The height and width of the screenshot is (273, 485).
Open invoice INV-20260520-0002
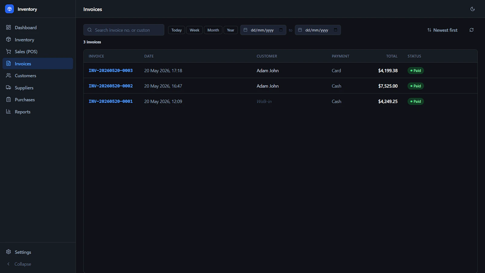click(x=111, y=86)
